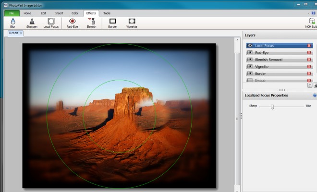Switch to the Insert tab
317x192 pixels.
pyautogui.click(x=59, y=13)
